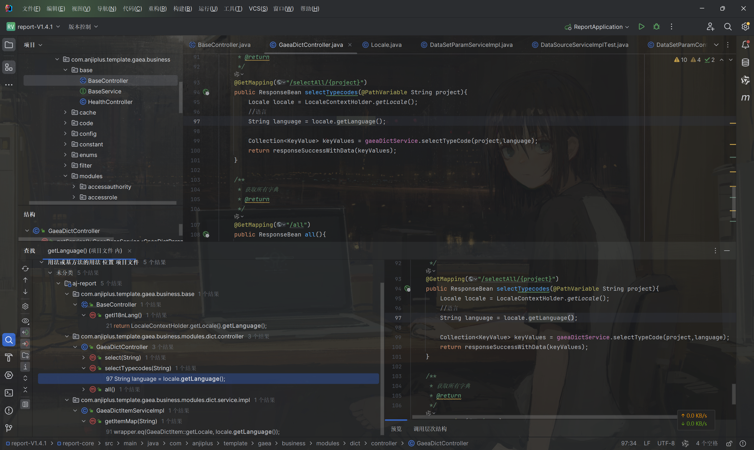This screenshot has width=754, height=450.
Task: Open the Notifications bell tool window
Action: 745,45
